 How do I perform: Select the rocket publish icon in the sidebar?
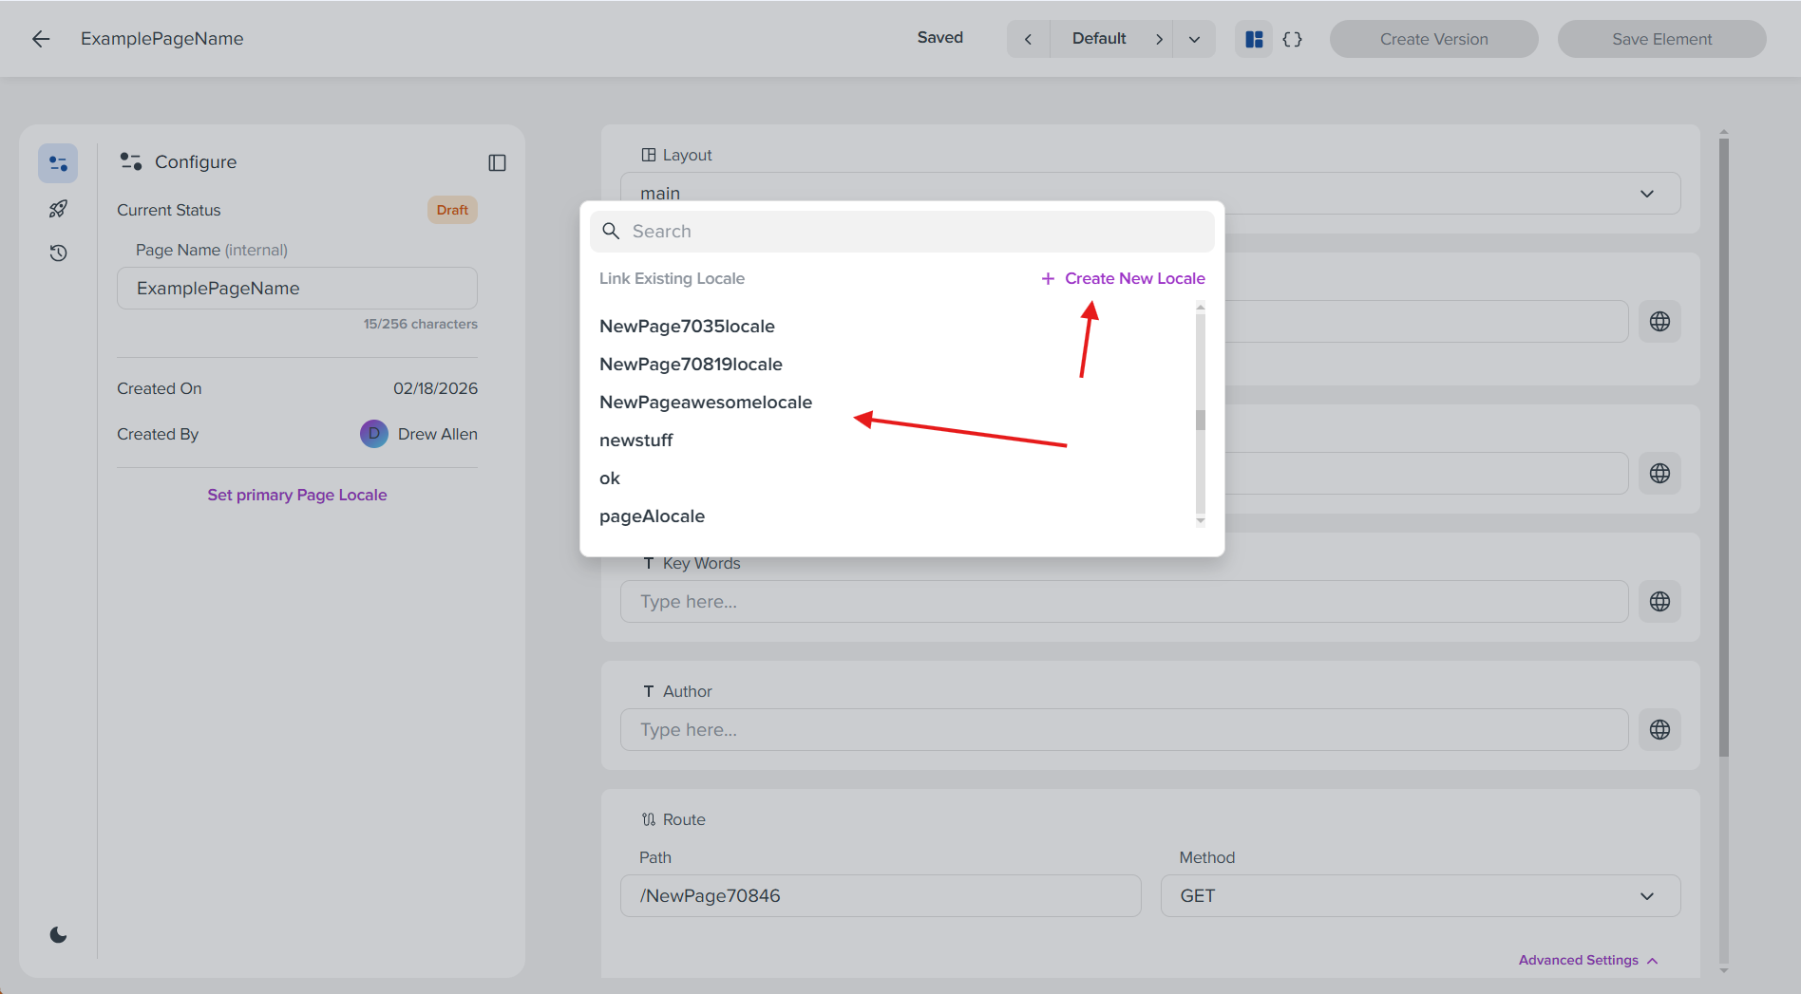pos(58,208)
